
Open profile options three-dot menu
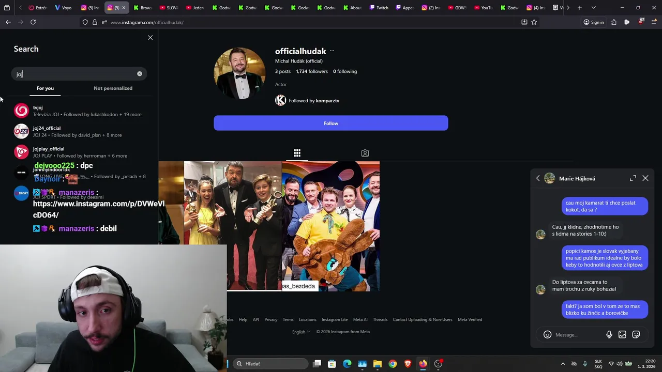[332, 51]
